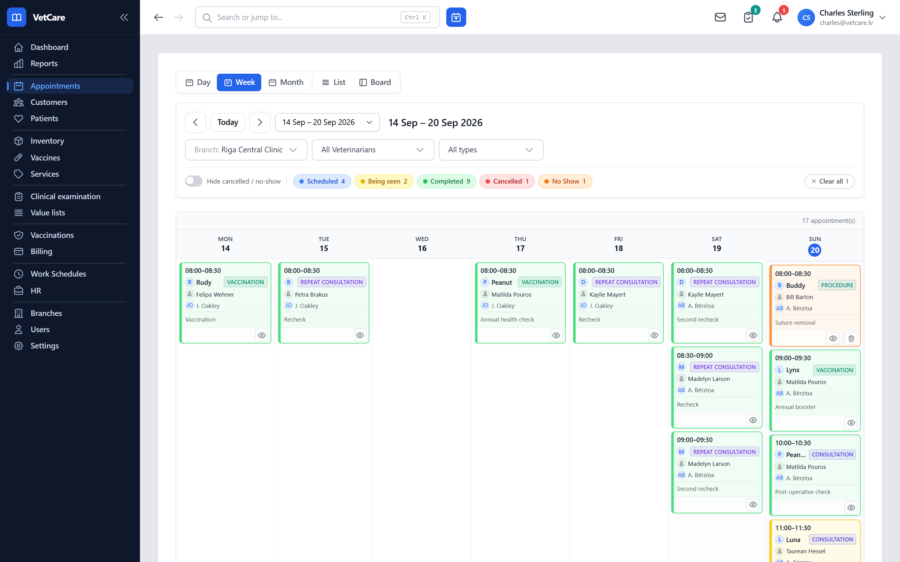Viewport: 900px width, 562px height.
Task: Select the Week view tab
Action: click(239, 82)
